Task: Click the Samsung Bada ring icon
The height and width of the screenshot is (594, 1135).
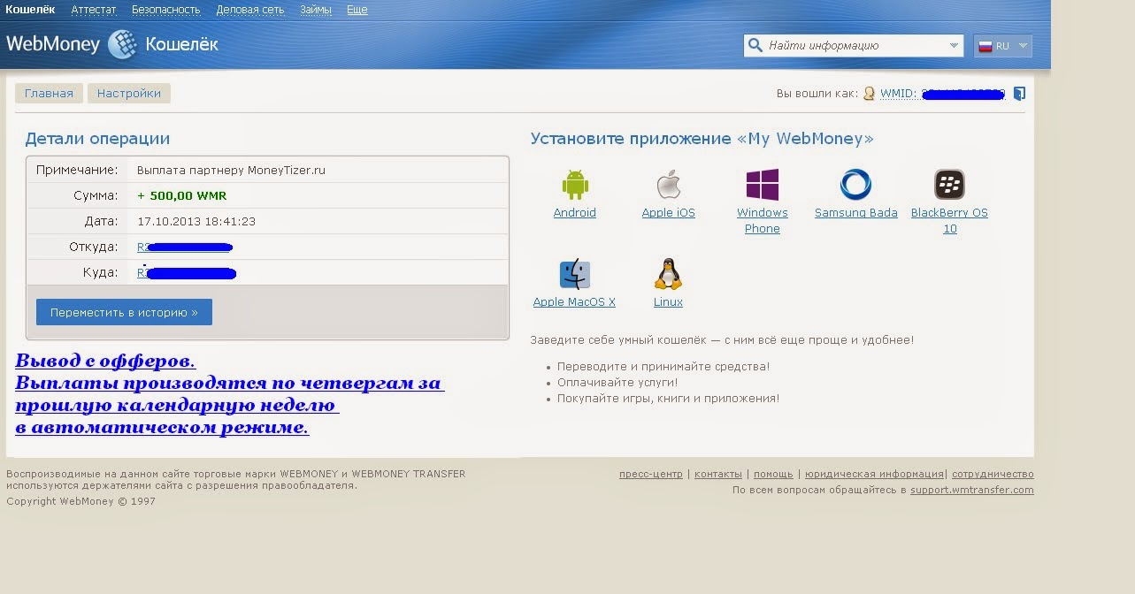Action: point(855,186)
